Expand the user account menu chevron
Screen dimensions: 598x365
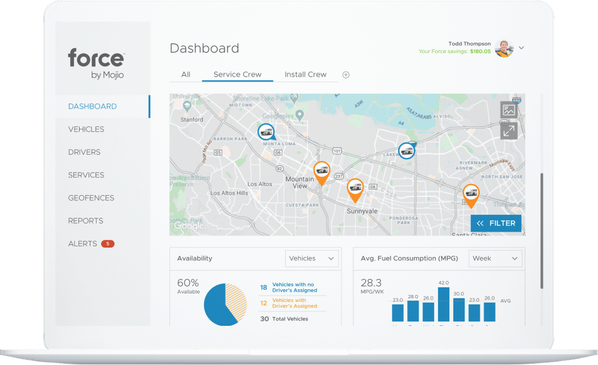[522, 47]
